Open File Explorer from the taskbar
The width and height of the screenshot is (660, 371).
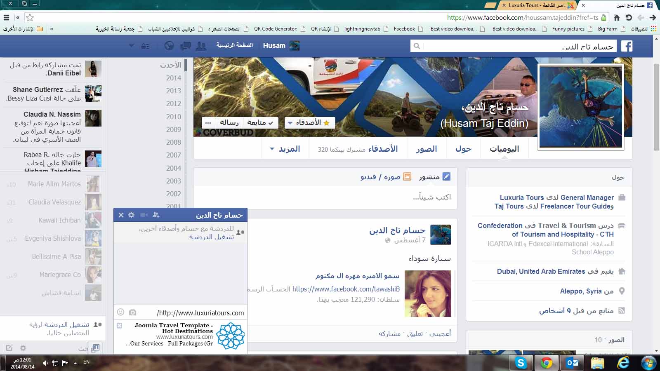tap(597, 363)
